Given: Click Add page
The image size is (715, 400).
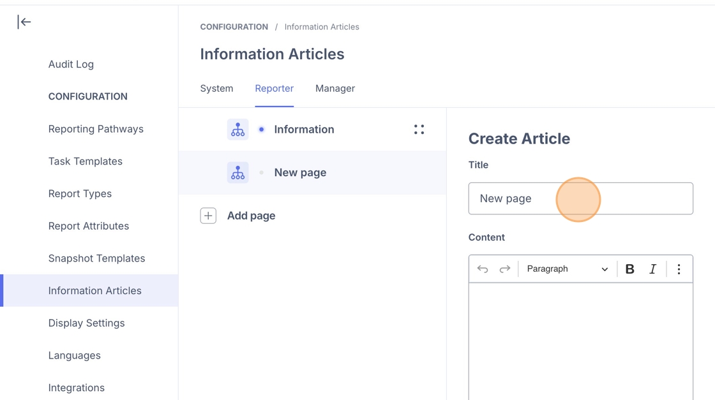Looking at the screenshot, I should pos(252,216).
